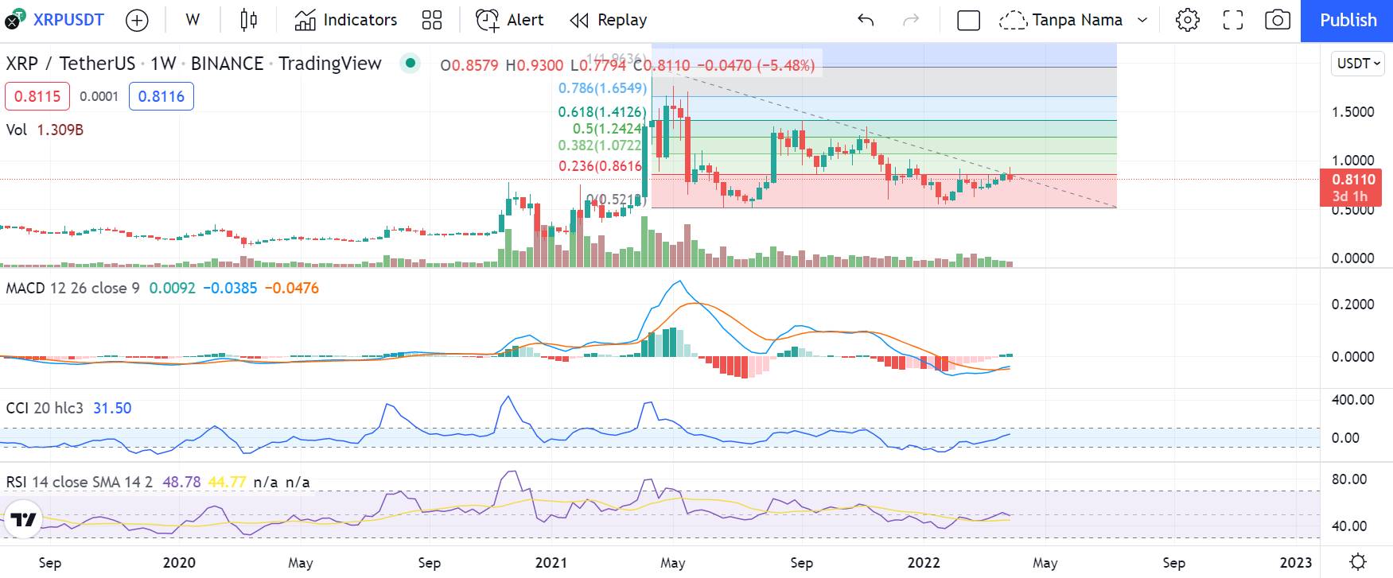The image size is (1393, 578).
Task: Start bar Replay mode
Action: point(609,20)
